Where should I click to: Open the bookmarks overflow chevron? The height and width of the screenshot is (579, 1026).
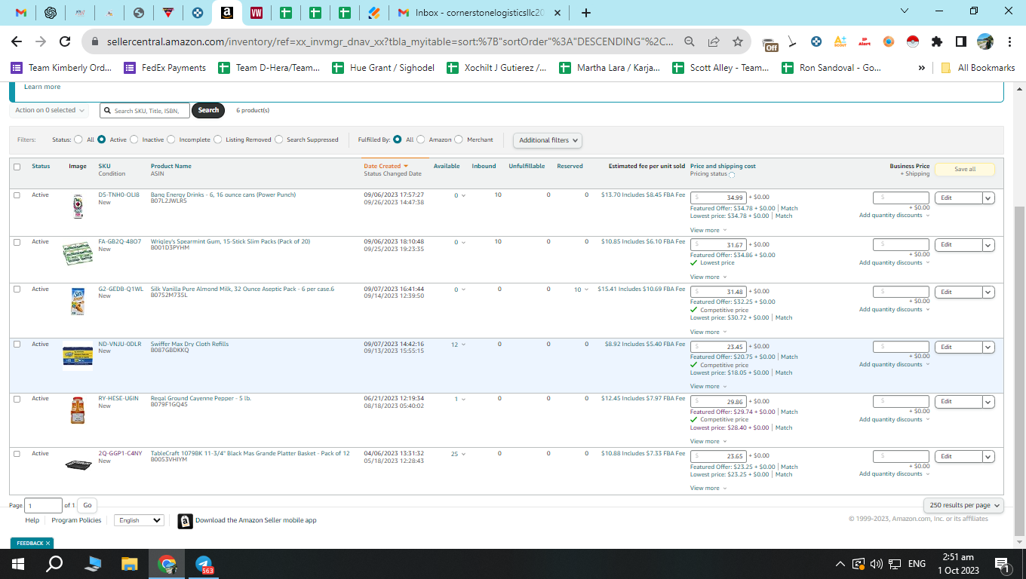point(922,68)
